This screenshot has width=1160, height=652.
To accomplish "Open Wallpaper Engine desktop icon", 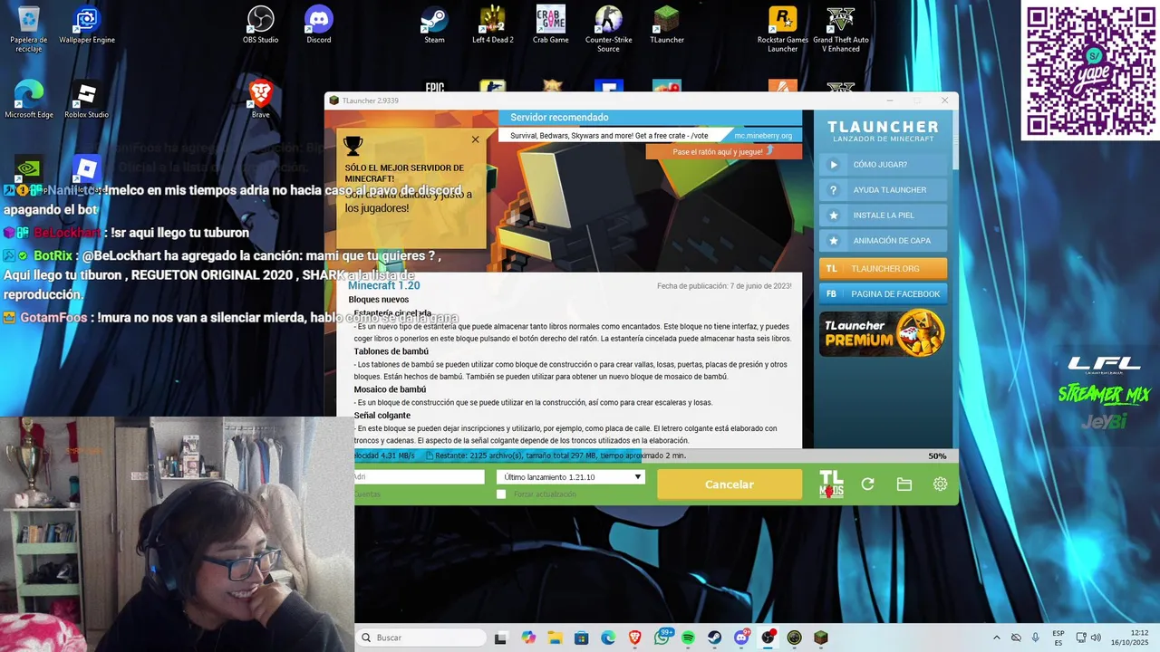I will pos(87,25).
